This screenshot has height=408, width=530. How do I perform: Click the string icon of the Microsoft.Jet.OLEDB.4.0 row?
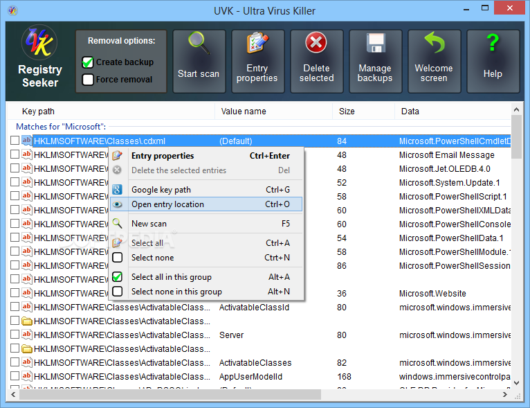click(27, 168)
